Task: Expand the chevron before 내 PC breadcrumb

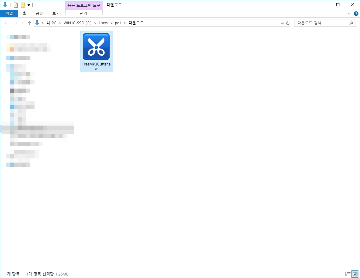Action: click(x=43, y=23)
